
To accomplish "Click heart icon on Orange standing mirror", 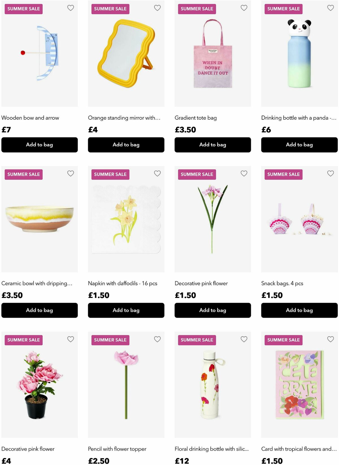I will coord(157,8).
